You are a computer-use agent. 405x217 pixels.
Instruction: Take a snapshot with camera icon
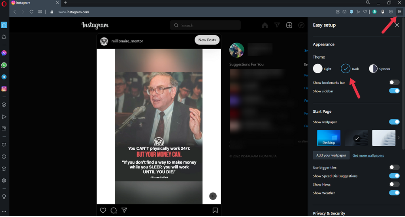coord(344,12)
